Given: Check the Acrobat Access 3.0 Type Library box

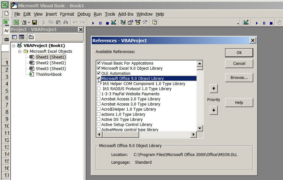Looking at the screenshot, I should [x=98, y=104].
